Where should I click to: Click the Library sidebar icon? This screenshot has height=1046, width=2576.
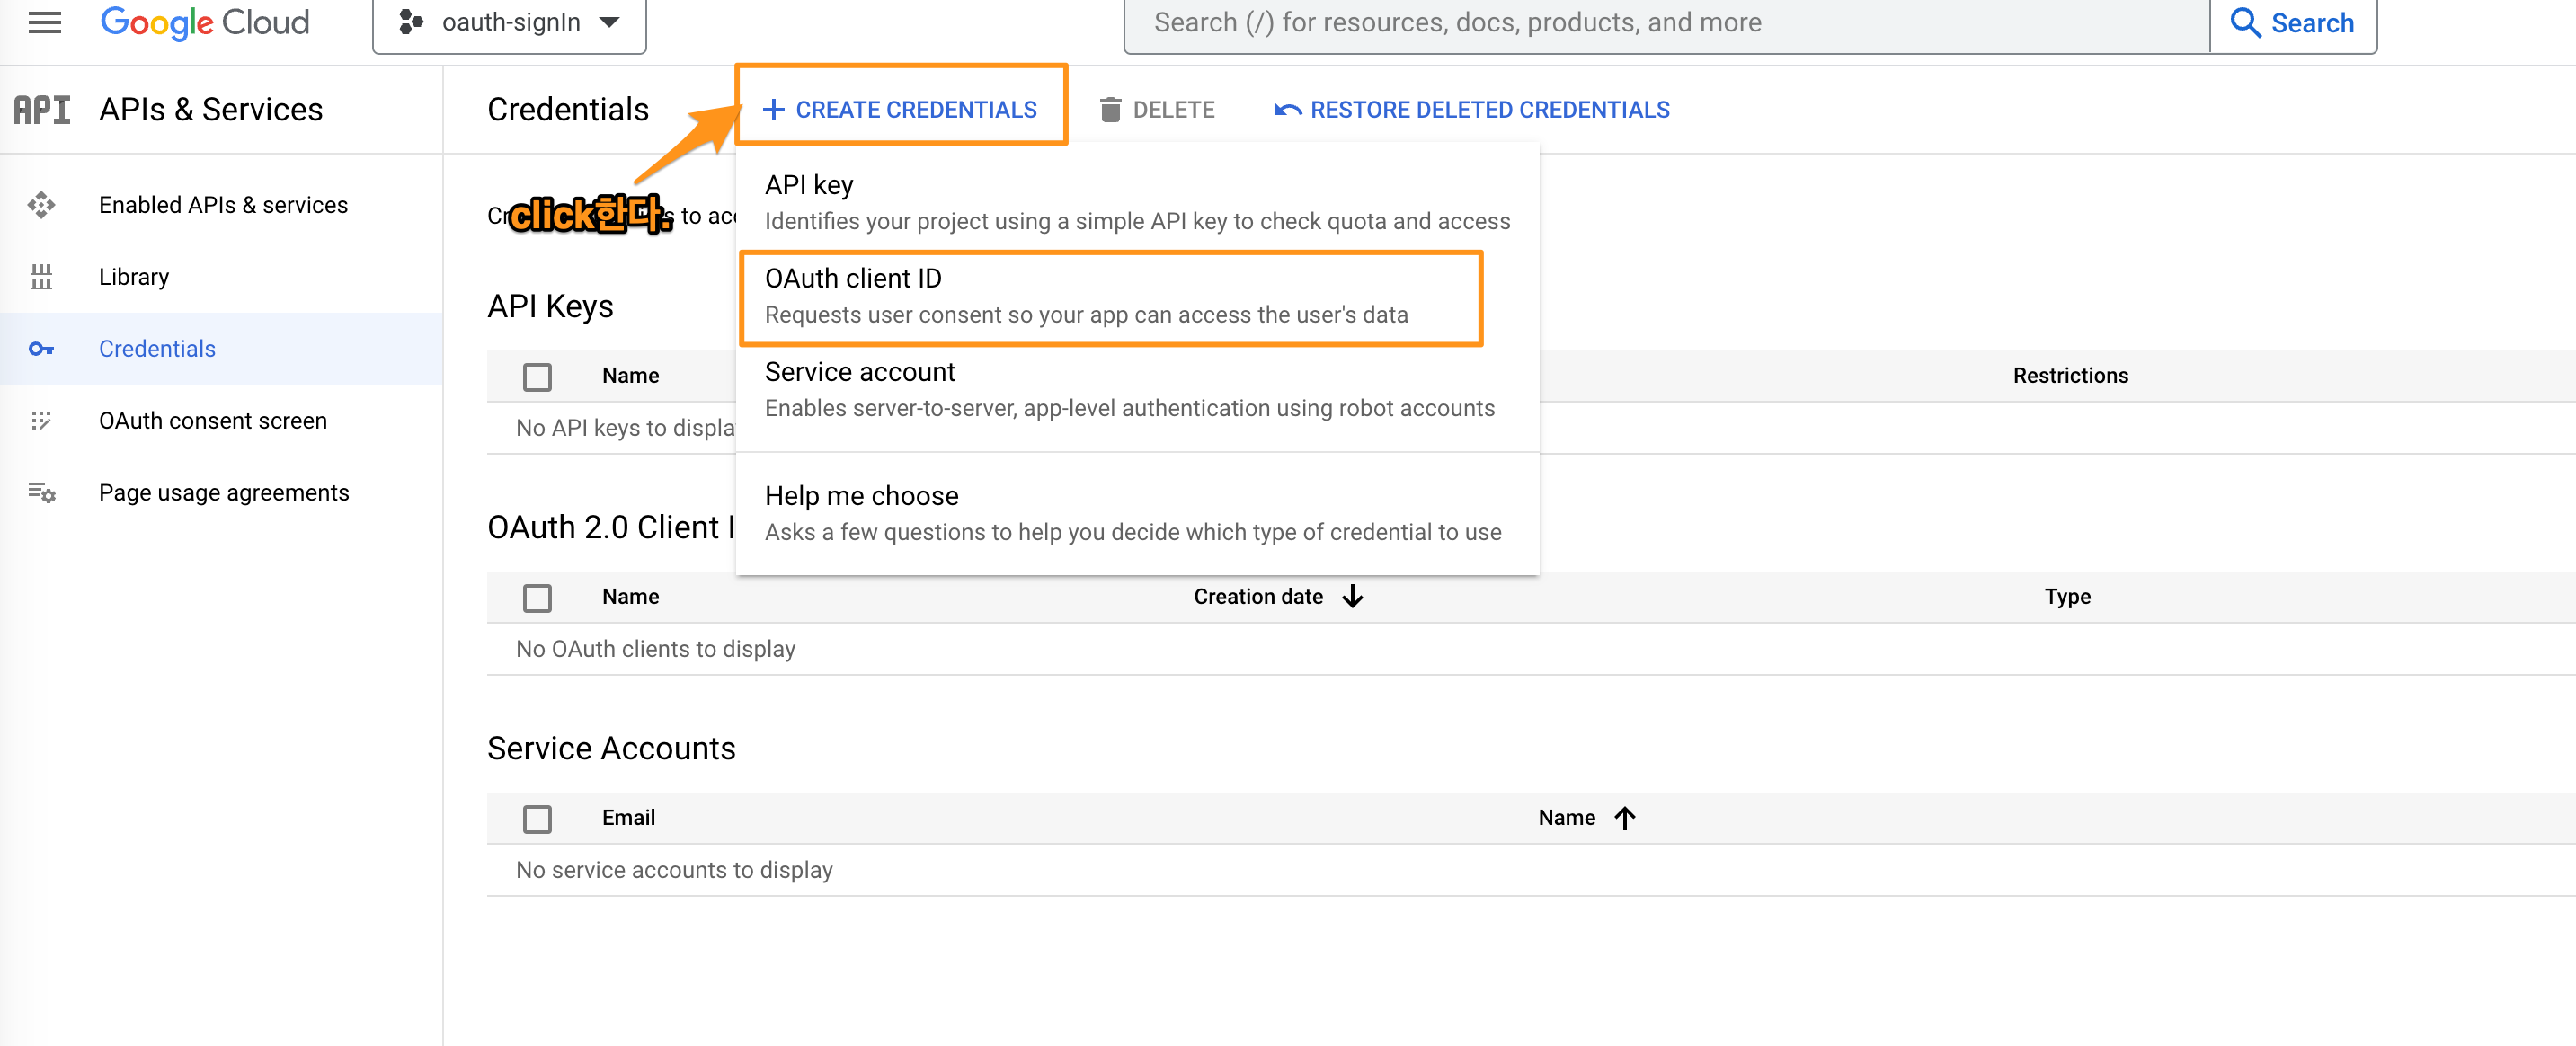(x=41, y=277)
